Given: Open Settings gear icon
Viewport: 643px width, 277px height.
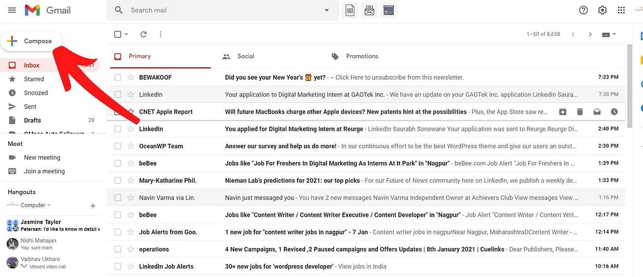Looking at the screenshot, I should pyautogui.click(x=602, y=10).
